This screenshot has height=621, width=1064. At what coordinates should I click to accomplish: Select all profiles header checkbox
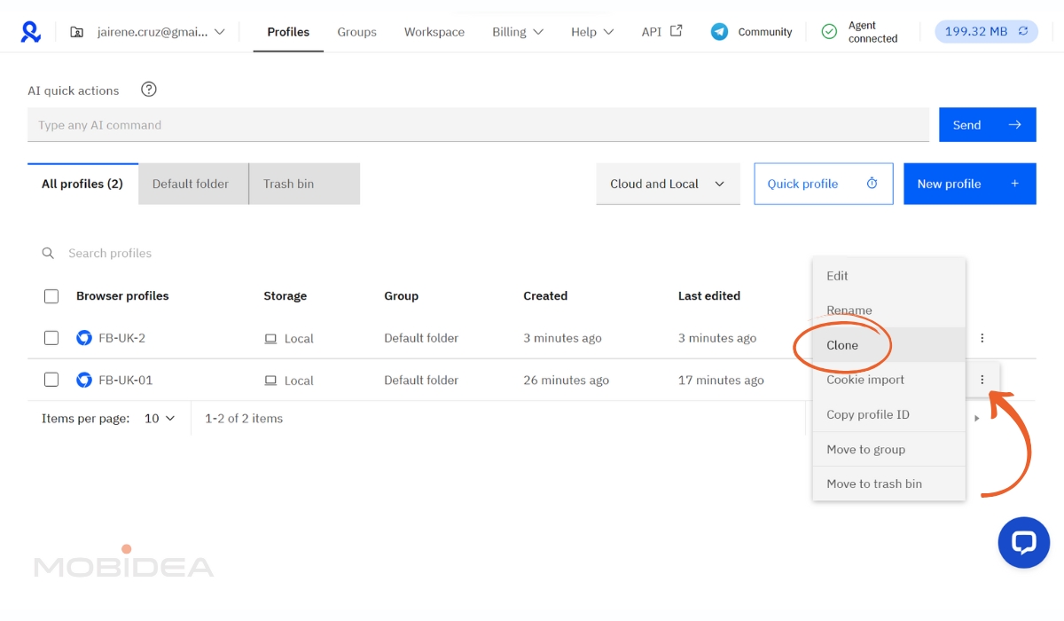51,296
